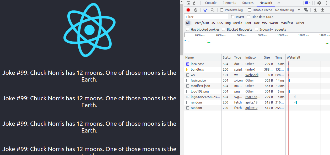Click the export HAR download arrow
Screen dimensions: 330x155
coord(323,10)
